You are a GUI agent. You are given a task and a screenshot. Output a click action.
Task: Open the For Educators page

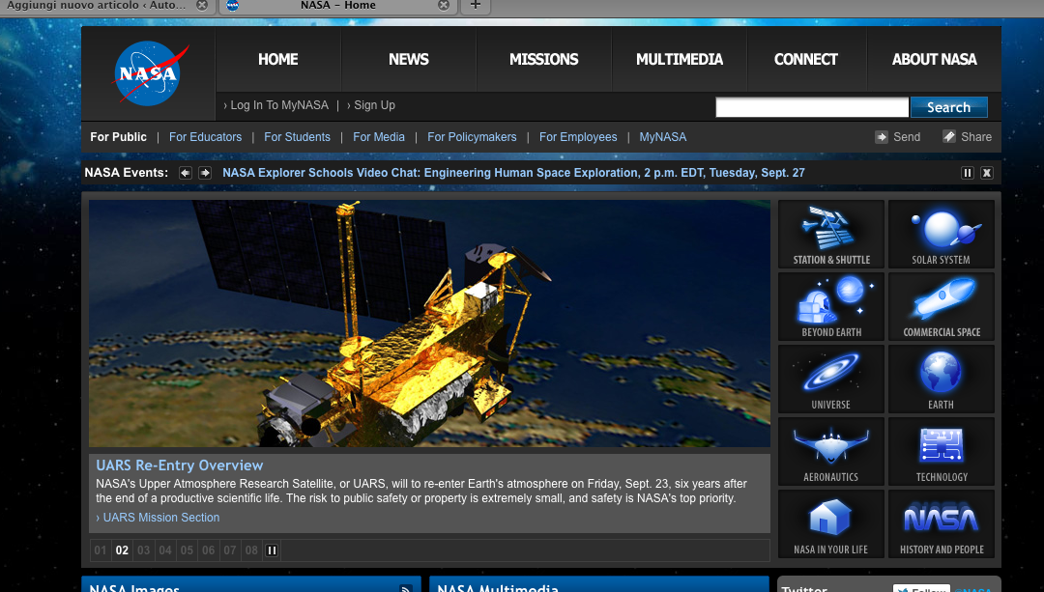pos(205,137)
